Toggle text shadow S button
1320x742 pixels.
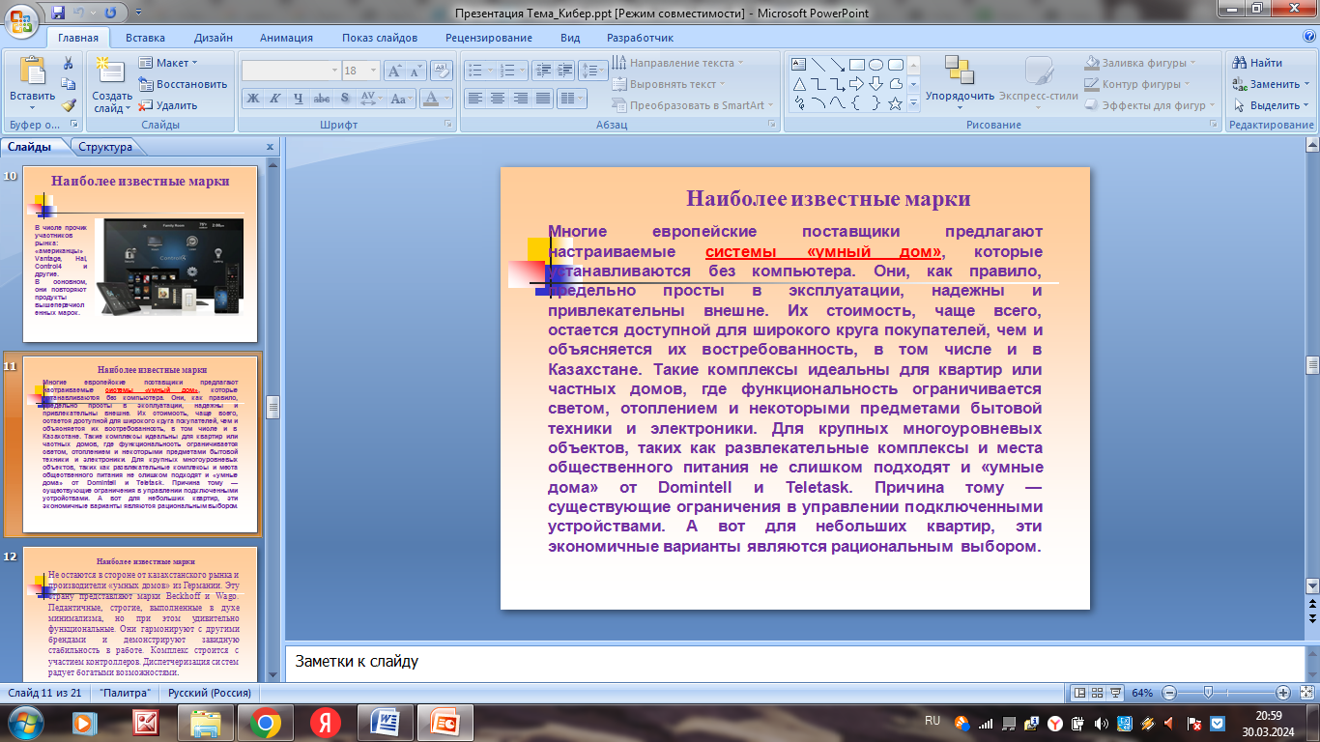345,99
